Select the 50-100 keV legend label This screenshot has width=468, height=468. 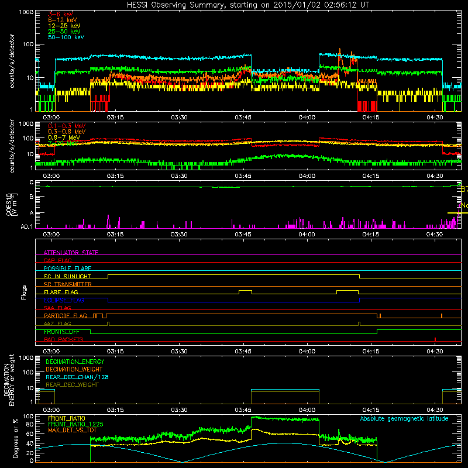(x=66, y=37)
